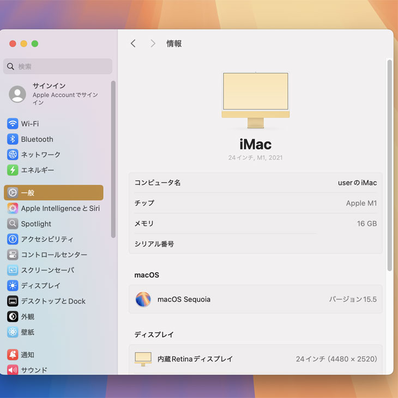
Task: Click the 内蔵Retinaディスプレイ monitor icon
Action: (x=143, y=359)
